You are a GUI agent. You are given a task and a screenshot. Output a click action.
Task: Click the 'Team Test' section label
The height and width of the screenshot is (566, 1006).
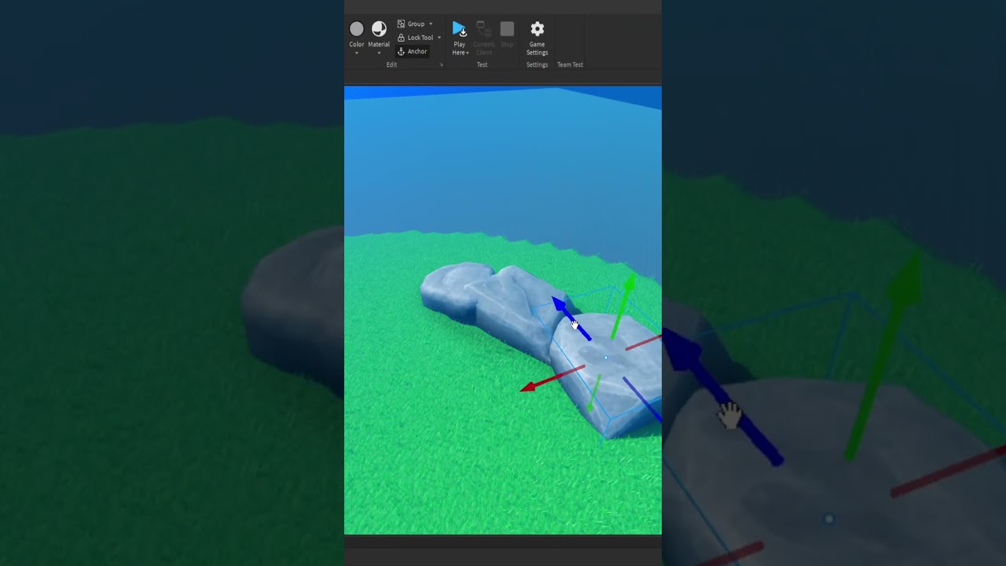570,64
